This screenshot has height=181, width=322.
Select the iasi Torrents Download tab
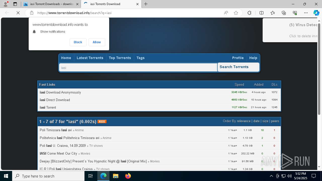(111, 4)
